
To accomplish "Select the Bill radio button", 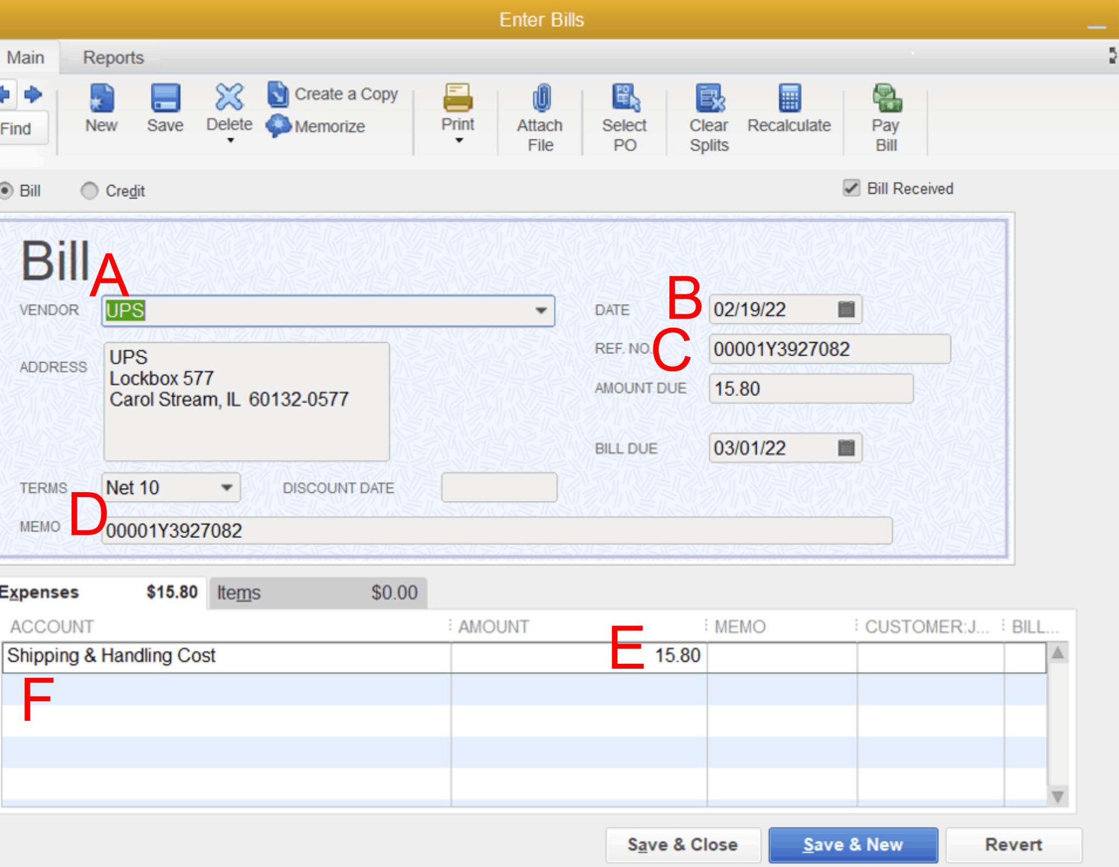I will 6,191.
